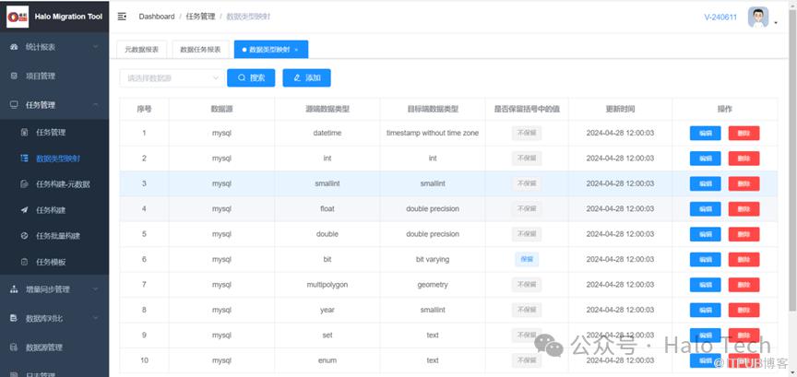Viewport: 797px width, 377px height.
Task: Open the 统计报表 dashboard icon in sidebar
Action: [14, 47]
